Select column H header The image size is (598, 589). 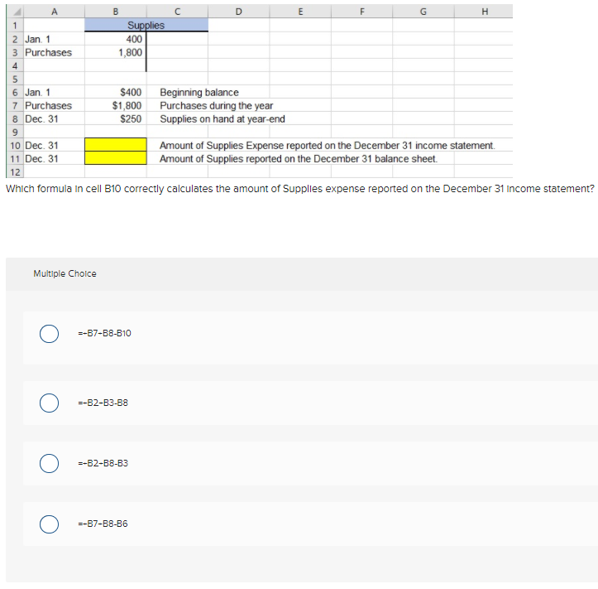click(x=485, y=12)
